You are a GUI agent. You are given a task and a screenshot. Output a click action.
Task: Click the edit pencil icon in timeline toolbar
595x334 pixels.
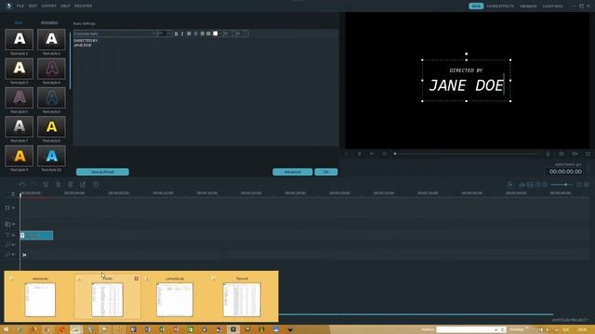(83, 185)
